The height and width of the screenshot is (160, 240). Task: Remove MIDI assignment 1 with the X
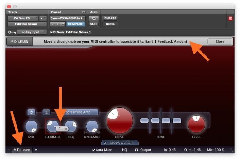point(66,129)
